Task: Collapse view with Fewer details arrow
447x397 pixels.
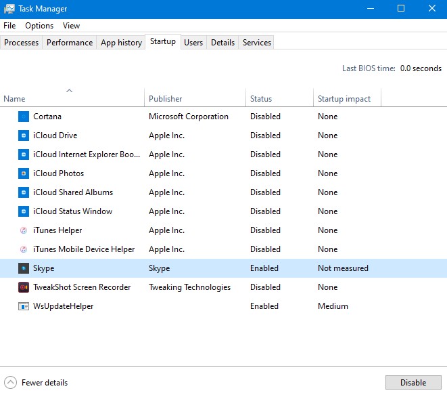Action: tap(11, 383)
